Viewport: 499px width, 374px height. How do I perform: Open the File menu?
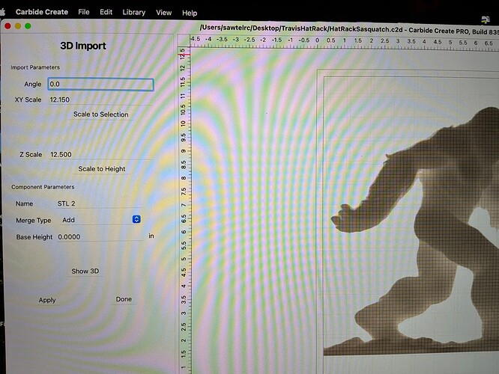click(84, 12)
